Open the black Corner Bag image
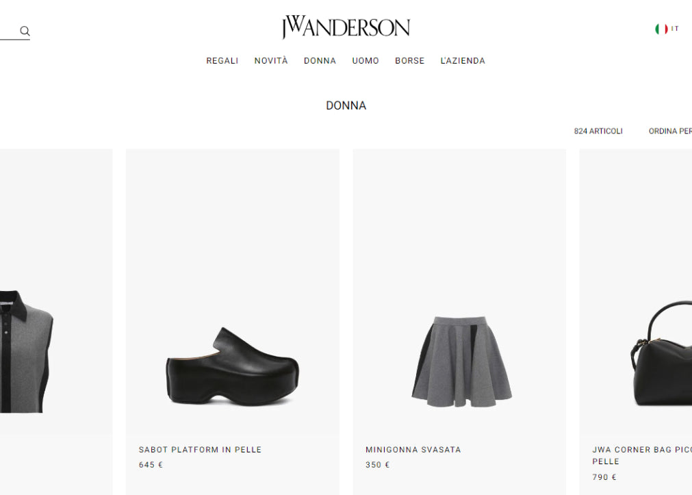This screenshot has height=495, width=692. (x=635, y=293)
